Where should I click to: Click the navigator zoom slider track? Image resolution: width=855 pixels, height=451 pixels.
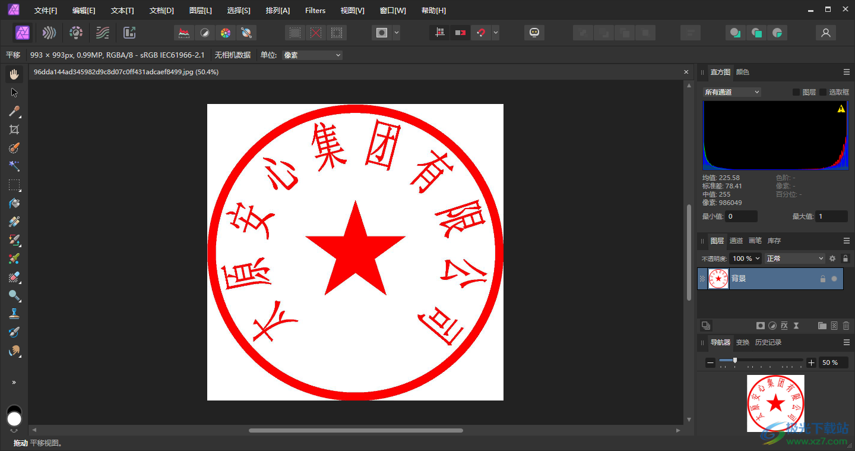[766, 360]
